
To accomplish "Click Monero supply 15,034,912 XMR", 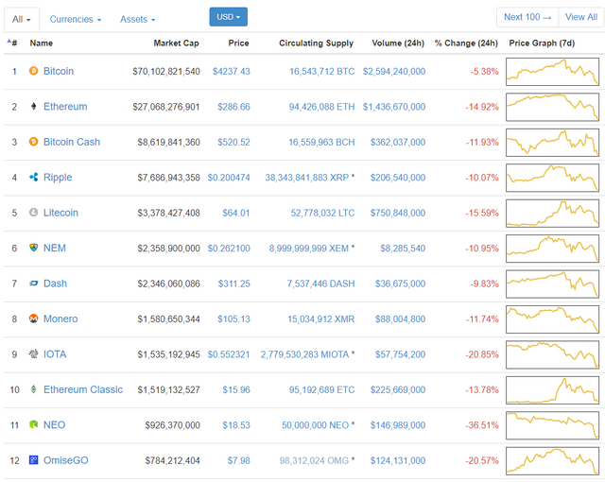I will coord(321,319).
